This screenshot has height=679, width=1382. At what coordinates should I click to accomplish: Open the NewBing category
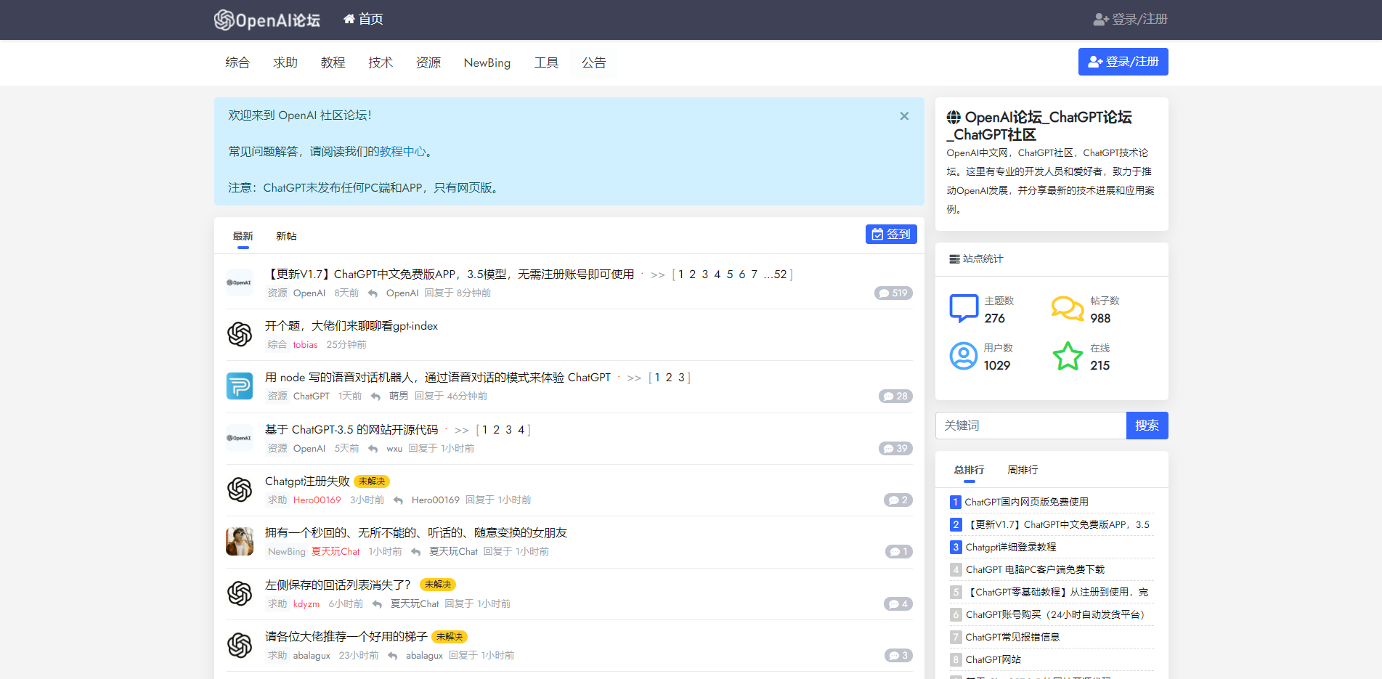[487, 63]
